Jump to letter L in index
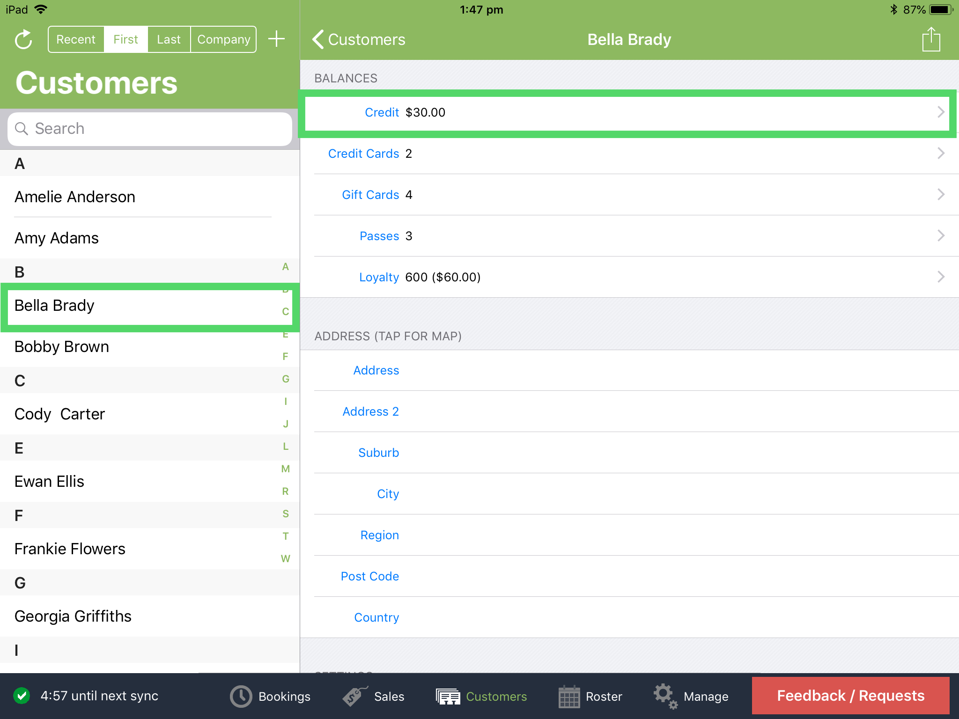959x719 pixels. (x=285, y=447)
